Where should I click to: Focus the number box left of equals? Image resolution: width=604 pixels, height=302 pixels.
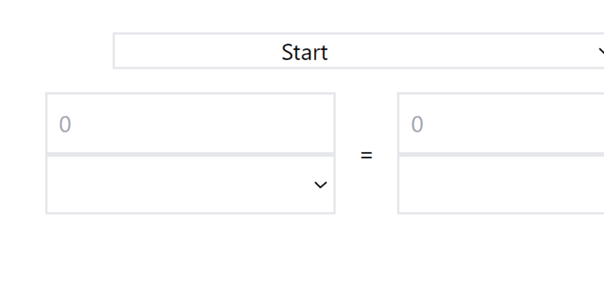190,124
